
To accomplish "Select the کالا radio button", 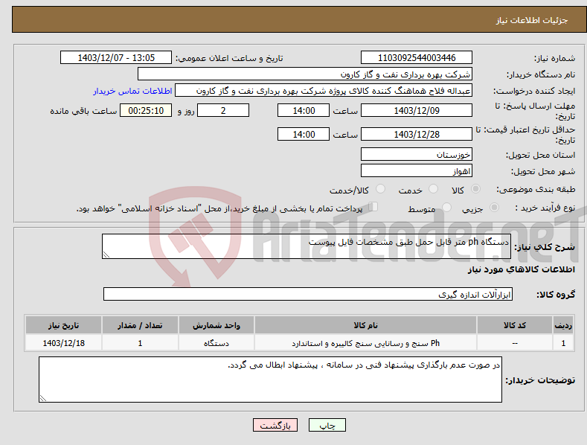I will [x=475, y=189].
